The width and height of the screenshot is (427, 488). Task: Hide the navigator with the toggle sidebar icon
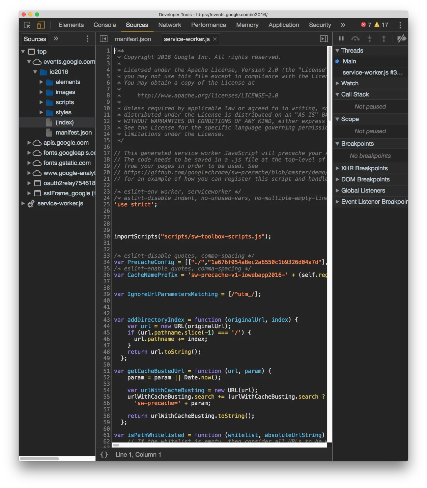tap(104, 39)
